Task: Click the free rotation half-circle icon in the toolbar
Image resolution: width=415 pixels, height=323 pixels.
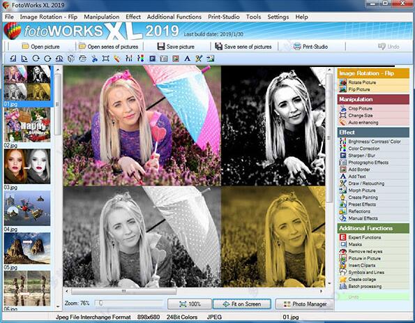Action: tap(59, 58)
